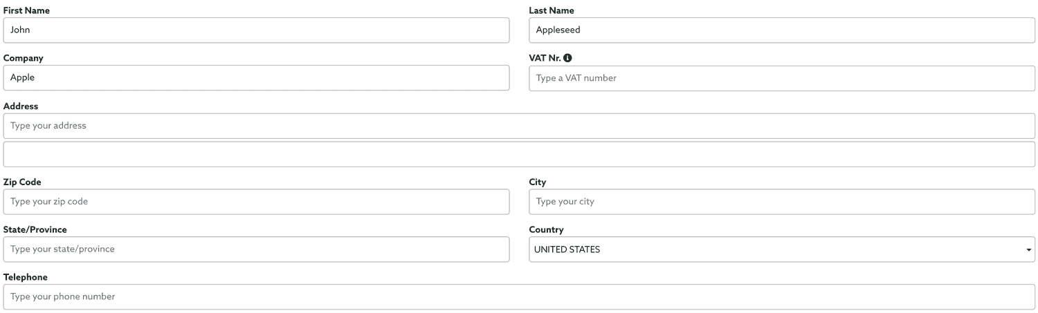Image resolution: width=1038 pixels, height=313 pixels.
Task: Focus the Telephone number input
Action: click(x=519, y=297)
